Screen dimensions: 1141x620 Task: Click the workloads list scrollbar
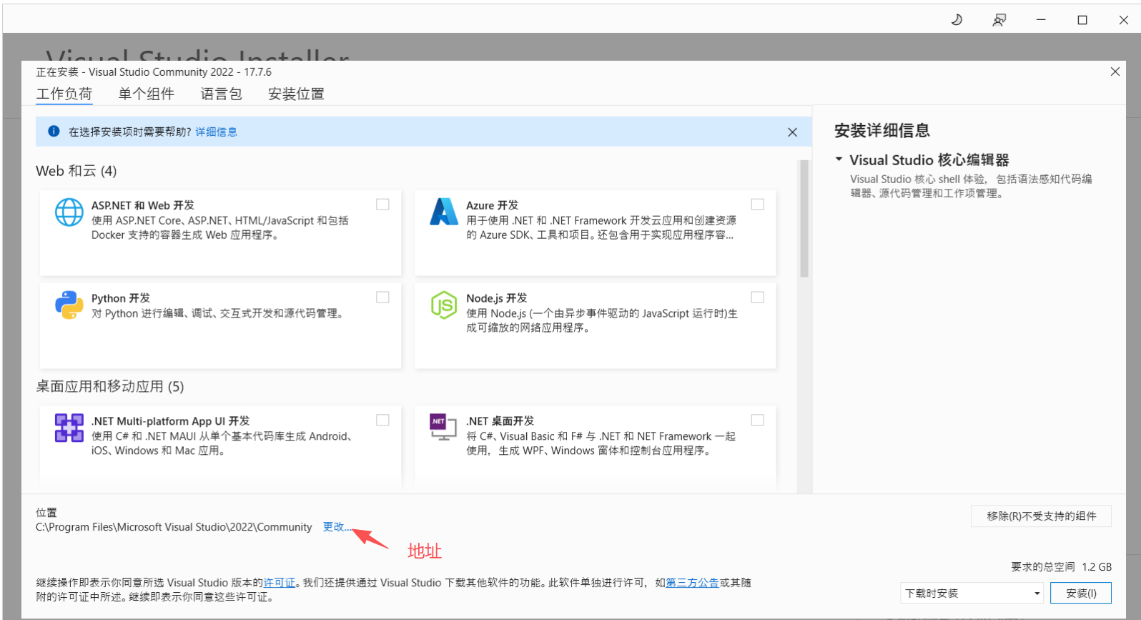click(x=804, y=219)
